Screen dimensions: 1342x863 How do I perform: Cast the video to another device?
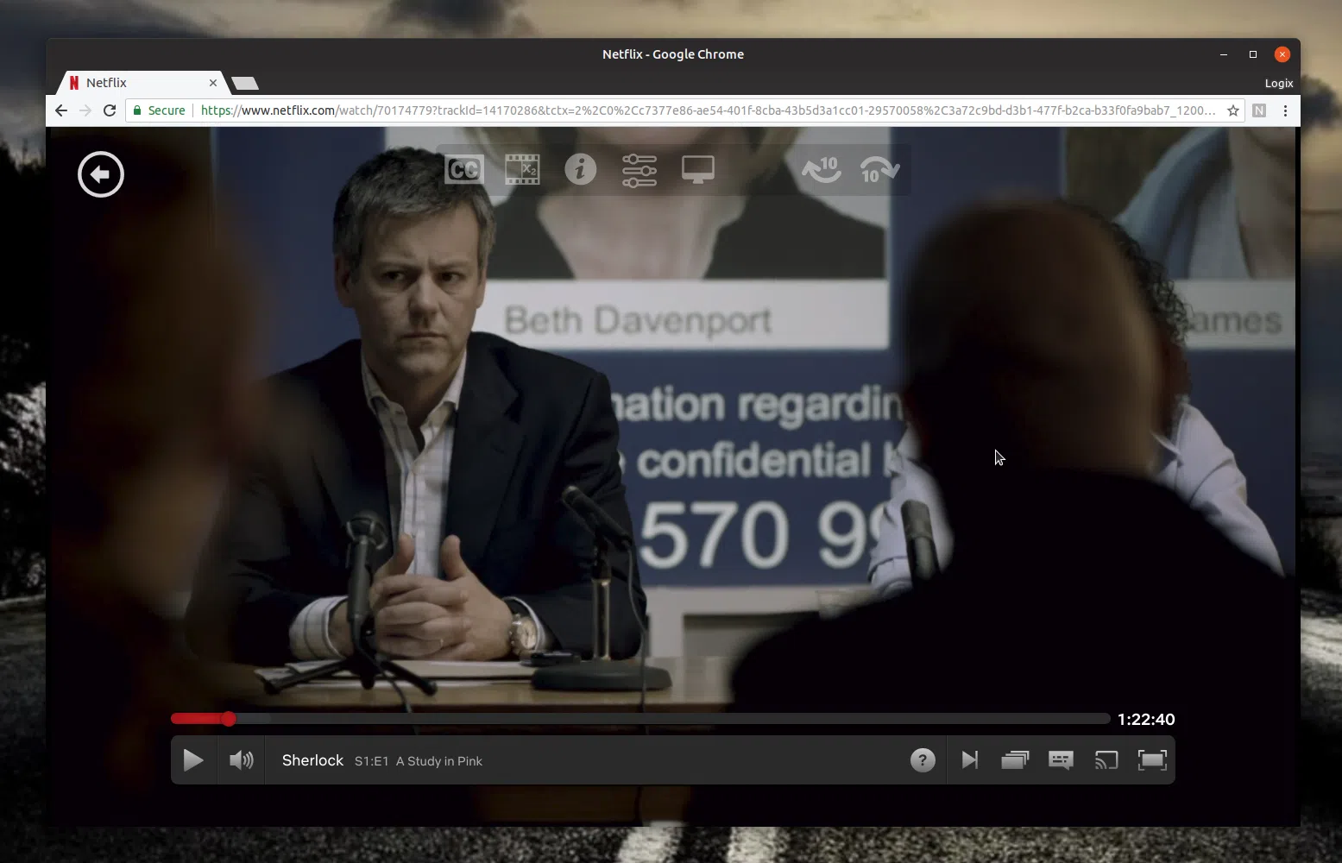[x=1106, y=760]
